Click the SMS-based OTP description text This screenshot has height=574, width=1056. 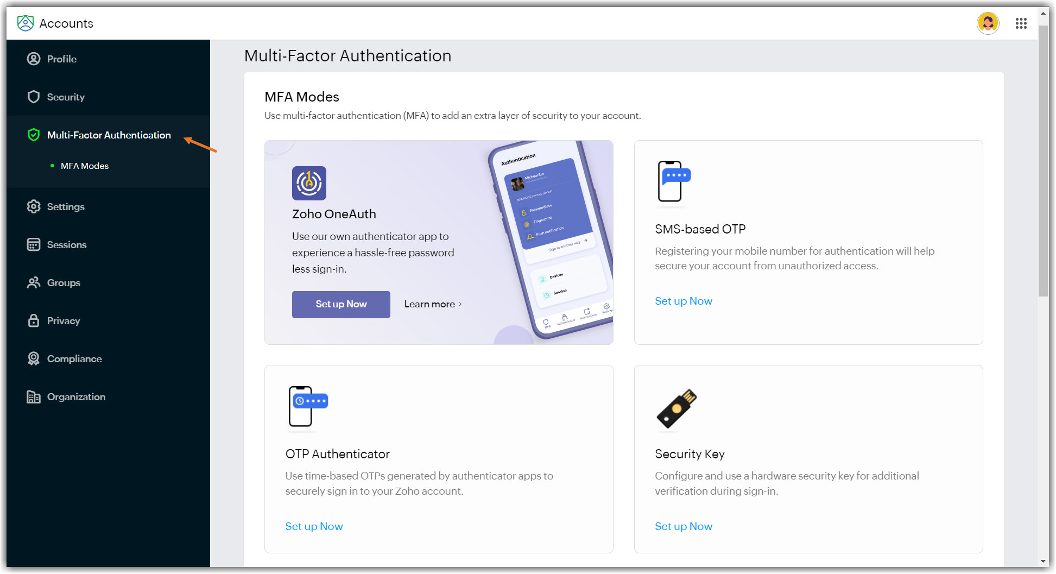click(x=795, y=258)
